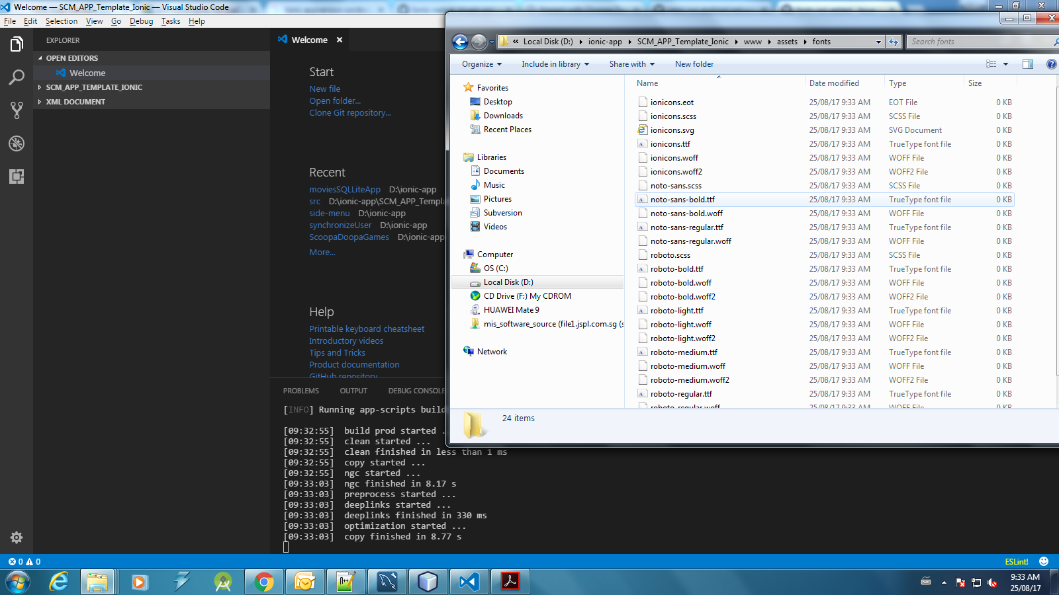Click the volume icon in system tray
The width and height of the screenshot is (1059, 595).
tap(992, 582)
